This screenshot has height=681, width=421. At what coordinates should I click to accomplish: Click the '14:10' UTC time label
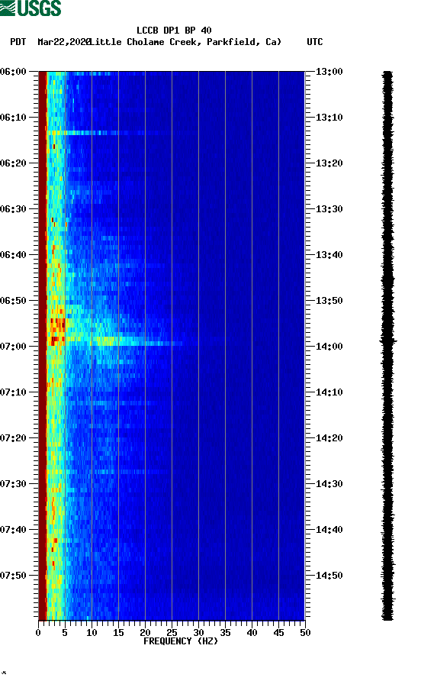click(x=329, y=392)
